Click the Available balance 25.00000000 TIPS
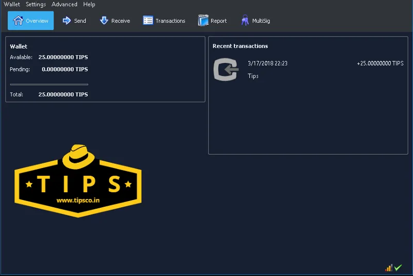This screenshot has height=276, width=413. click(x=63, y=57)
